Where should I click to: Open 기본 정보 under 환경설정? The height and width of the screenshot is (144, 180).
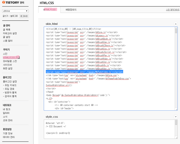[x=8, y=133]
